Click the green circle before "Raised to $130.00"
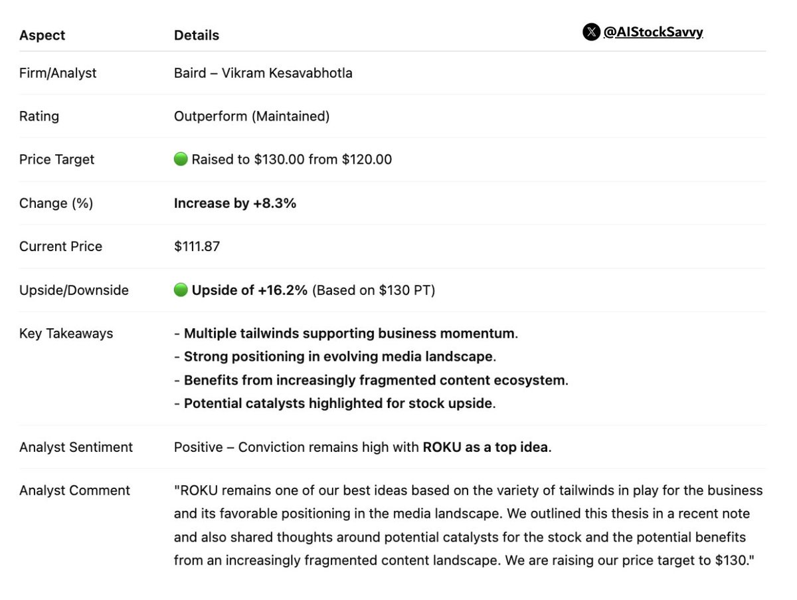This screenshot has height=600, width=797. click(181, 159)
